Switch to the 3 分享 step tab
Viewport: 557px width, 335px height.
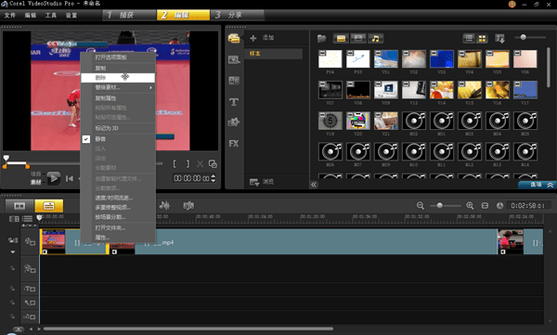pos(238,15)
